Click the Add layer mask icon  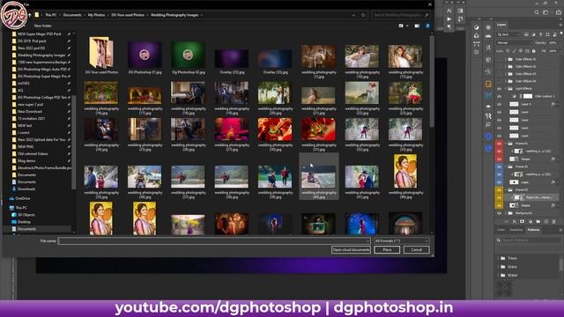[x=523, y=222]
